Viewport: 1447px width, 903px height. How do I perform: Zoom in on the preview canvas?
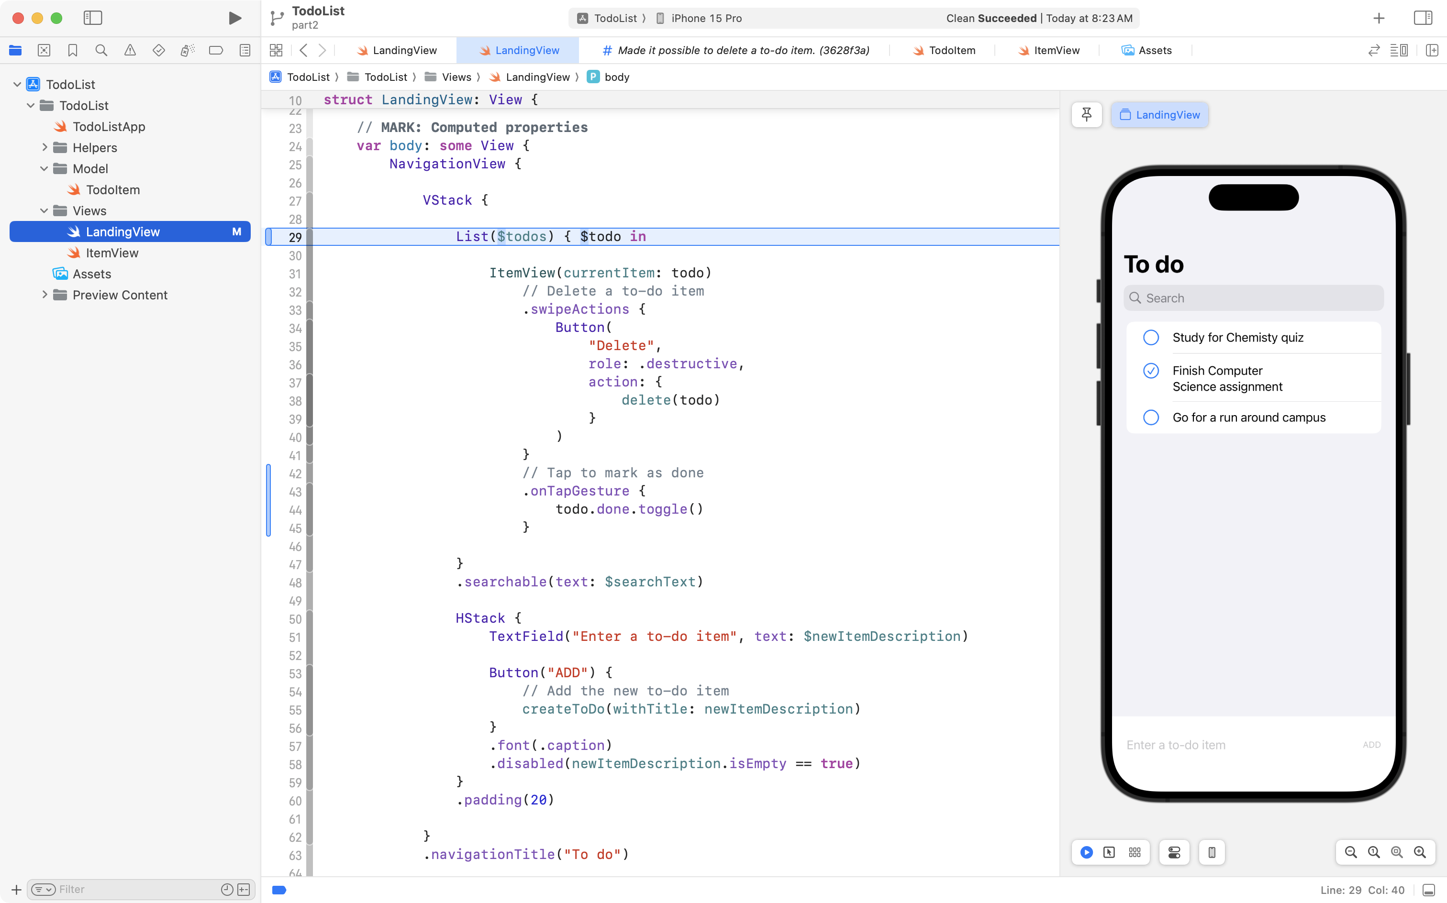(1420, 852)
